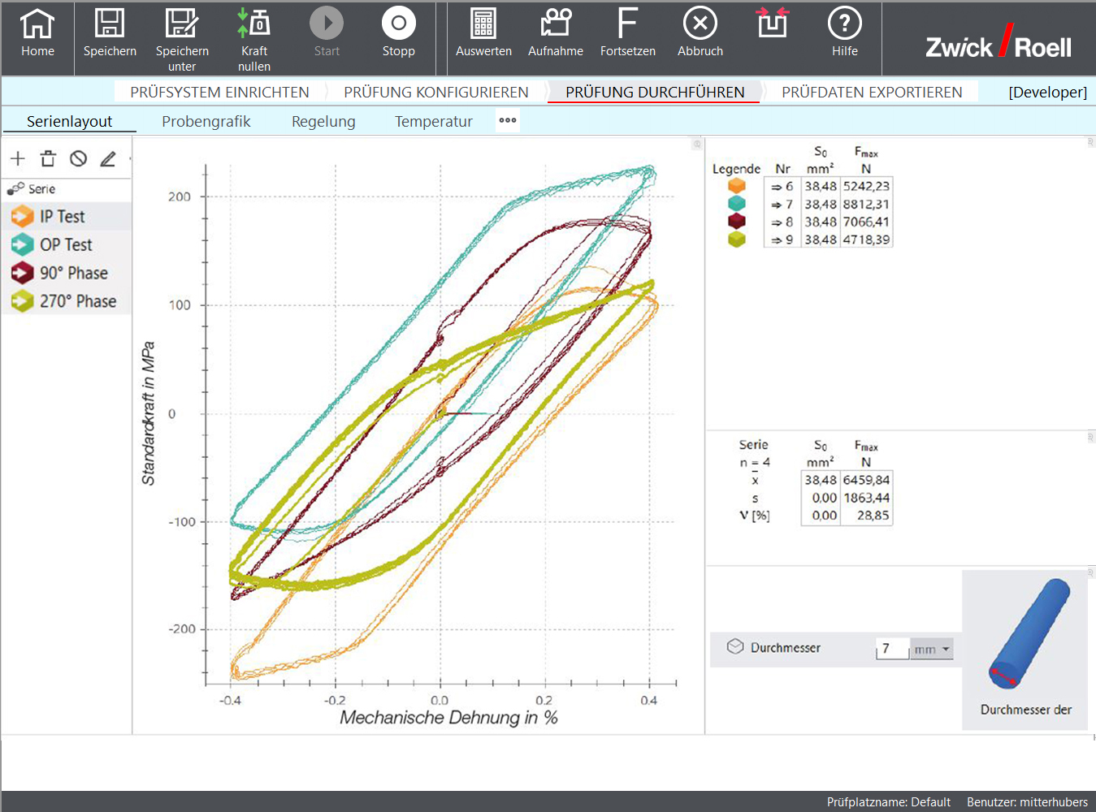This screenshot has height=812, width=1096.
Task: Edit series with the pencil icon
Action: click(108, 159)
